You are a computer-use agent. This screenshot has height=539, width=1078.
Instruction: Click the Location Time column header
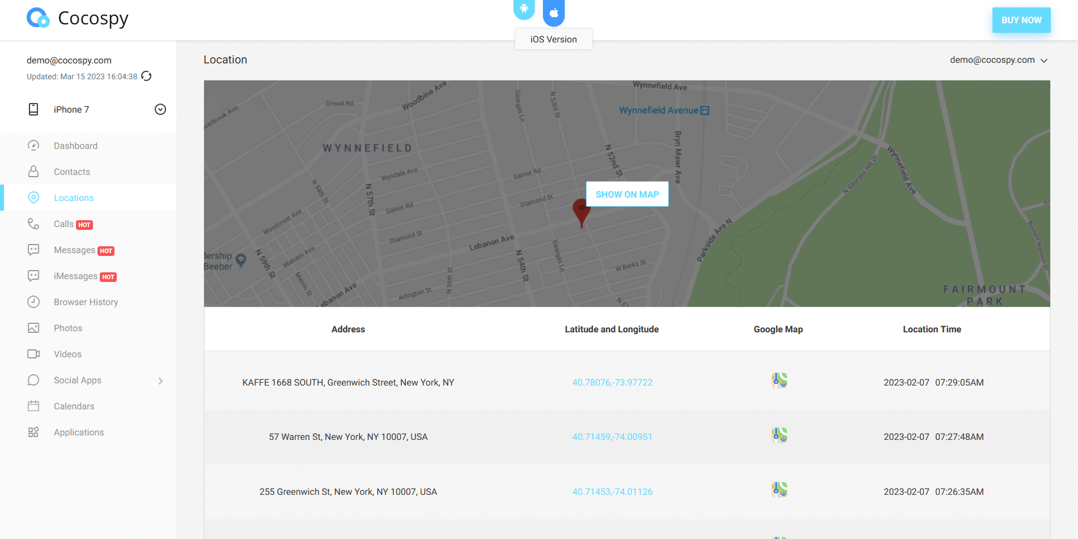[x=932, y=330]
